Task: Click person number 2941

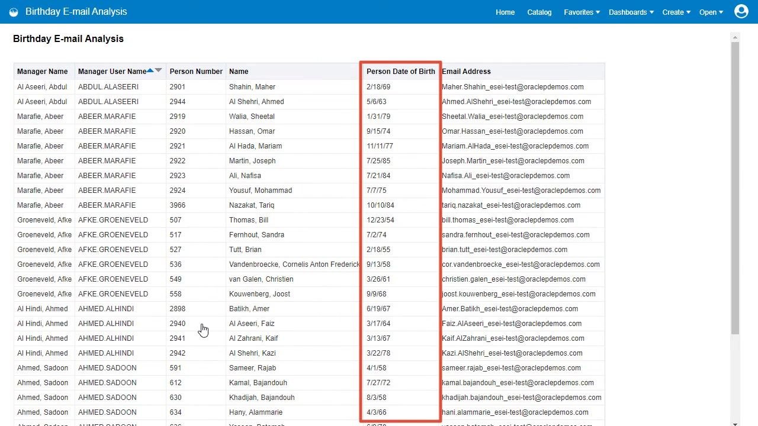Action: tap(178, 338)
